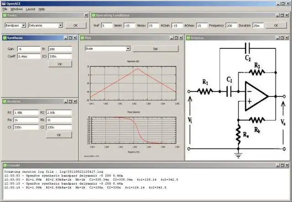Click the R1 field in Analysis
Image resolution: width=292 pixels, height=202 pixels.
click(x=26, y=113)
